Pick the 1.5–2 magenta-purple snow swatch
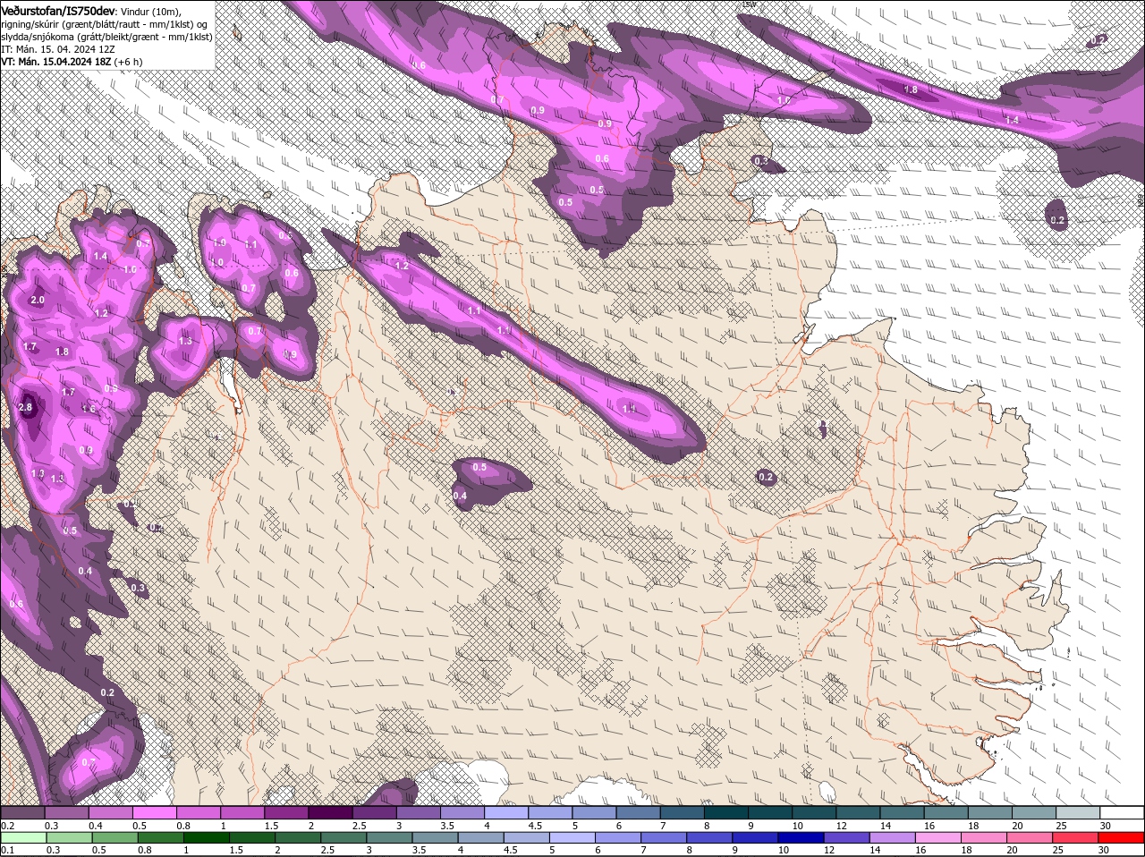Viewport: 1145px width, 857px height. pyautogui.click(x=286, y=813)
